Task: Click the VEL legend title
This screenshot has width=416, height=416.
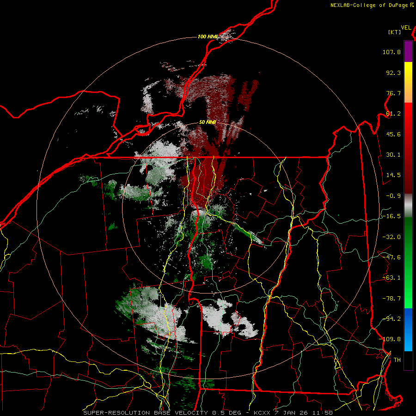Action: tap(406, 28)
